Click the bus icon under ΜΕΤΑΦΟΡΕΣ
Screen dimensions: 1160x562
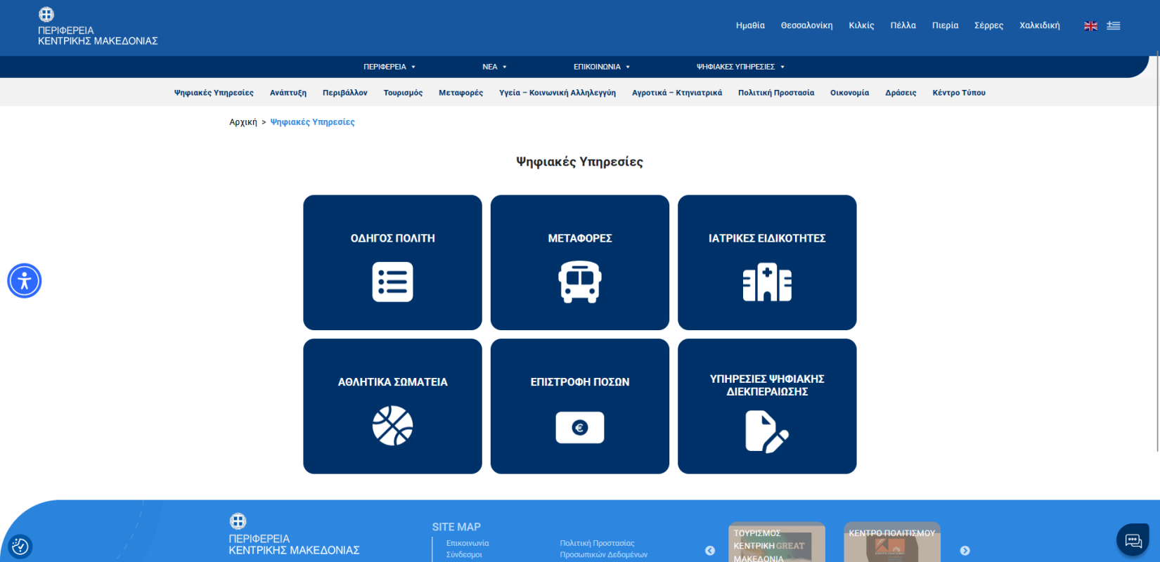point(579,282)
